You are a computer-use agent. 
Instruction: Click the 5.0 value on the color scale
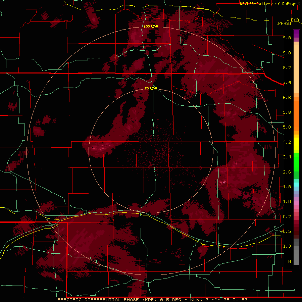coord(287,127)
